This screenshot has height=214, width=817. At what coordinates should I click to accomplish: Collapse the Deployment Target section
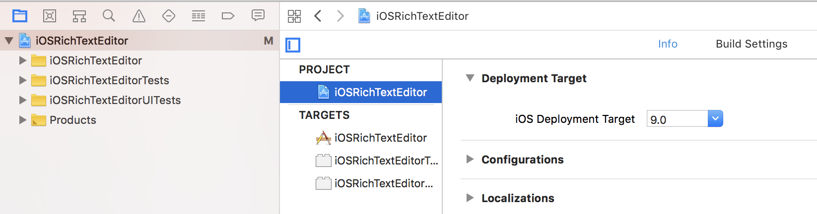470,78
